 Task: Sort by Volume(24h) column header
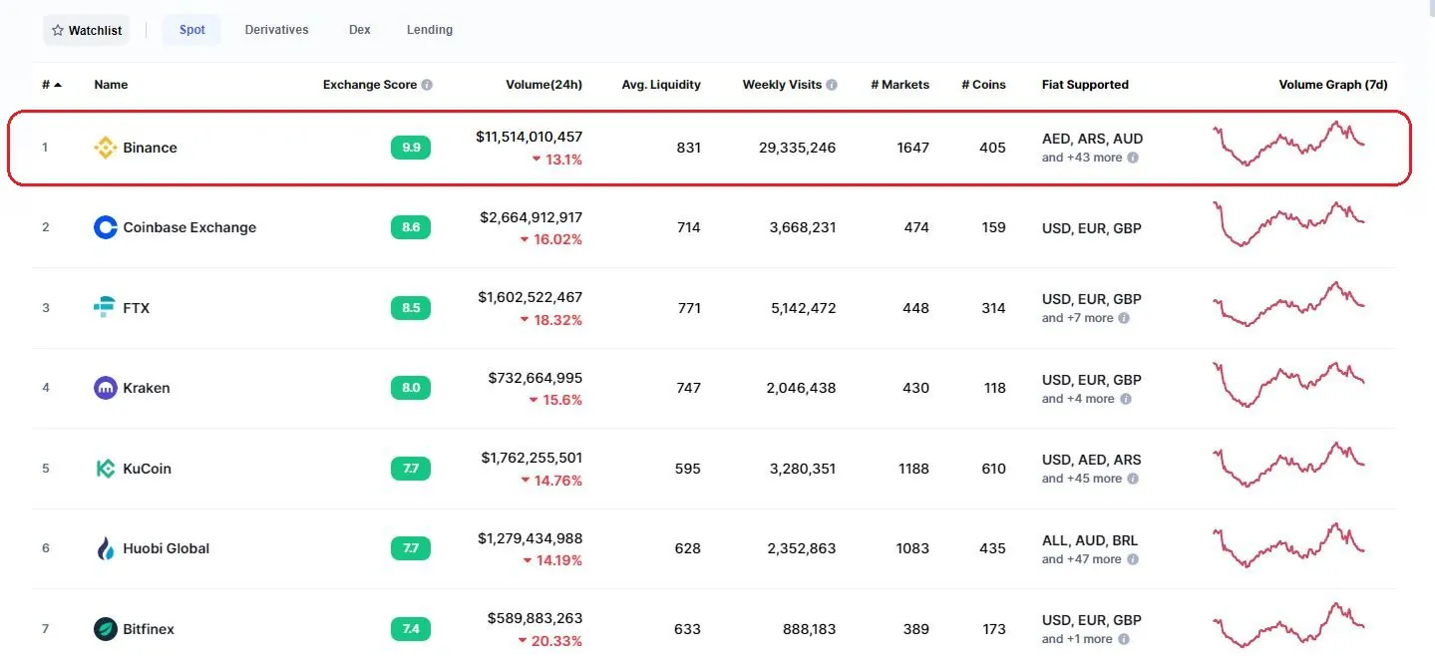[x=543, y=85]
